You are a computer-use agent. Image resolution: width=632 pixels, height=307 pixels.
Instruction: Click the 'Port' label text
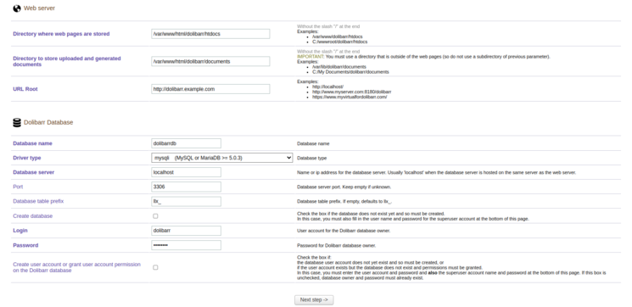point(18,187)
